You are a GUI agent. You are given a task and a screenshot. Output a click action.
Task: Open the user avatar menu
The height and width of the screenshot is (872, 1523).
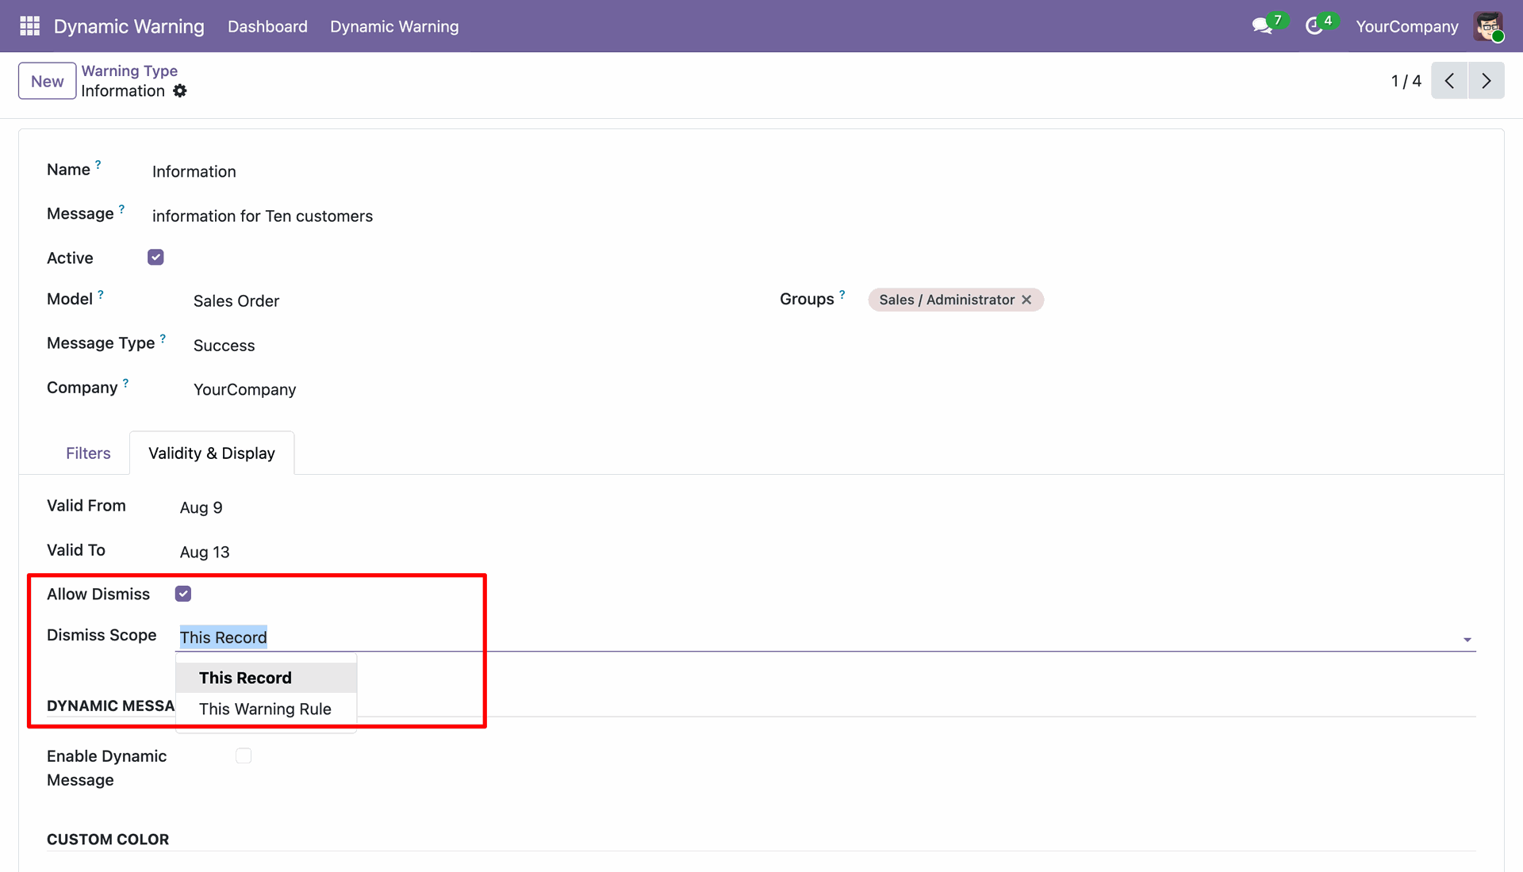pos(1488,26)
